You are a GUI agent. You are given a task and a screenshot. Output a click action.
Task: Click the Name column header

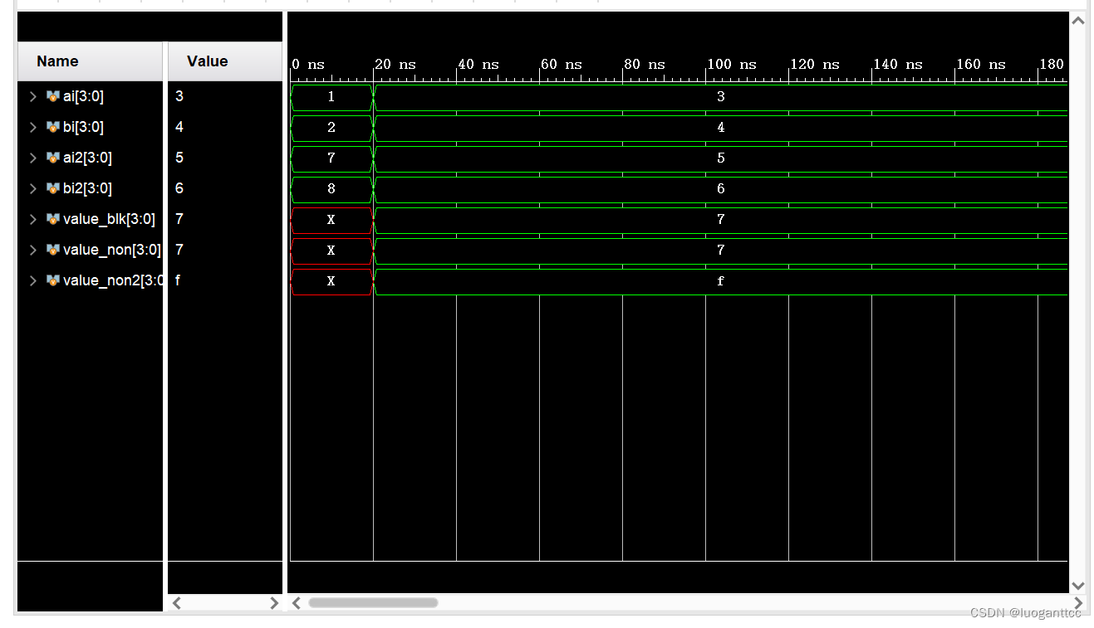(x=90, y=61)
